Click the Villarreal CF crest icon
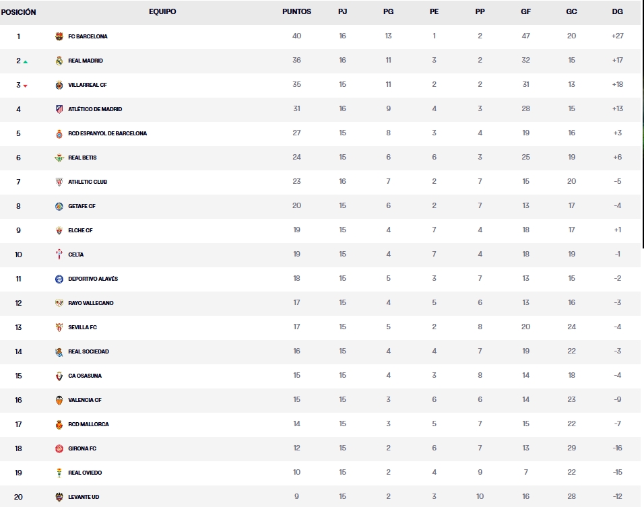Viewport: 644px width, 507px height. (x=59, y=85)
